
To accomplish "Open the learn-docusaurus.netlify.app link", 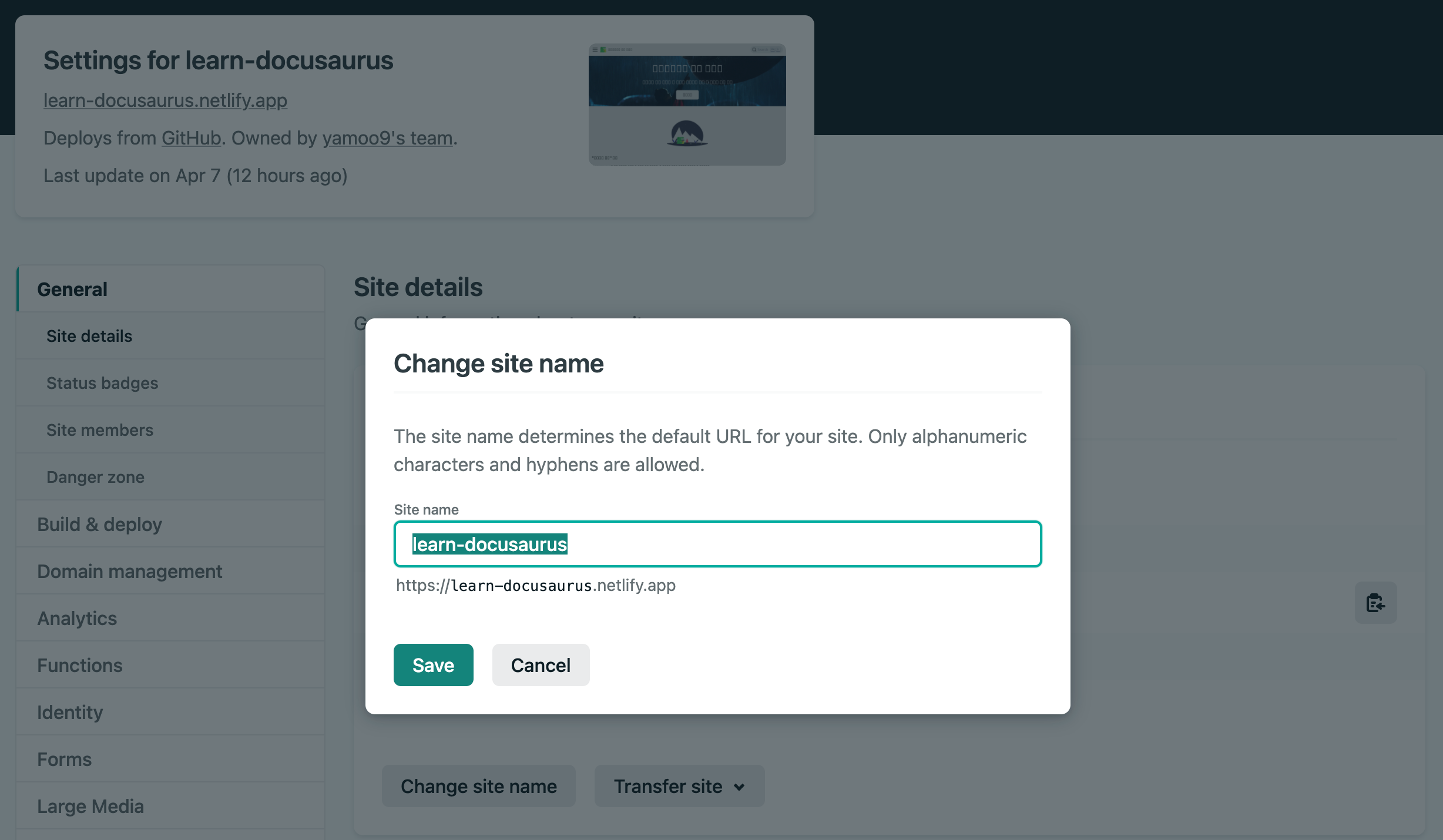I will pos(165,100).
